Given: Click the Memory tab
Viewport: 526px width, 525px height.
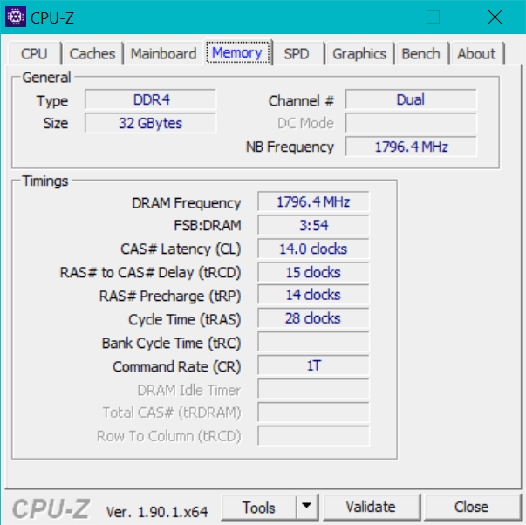Looking at the screenshot, I should pos(237,52).
